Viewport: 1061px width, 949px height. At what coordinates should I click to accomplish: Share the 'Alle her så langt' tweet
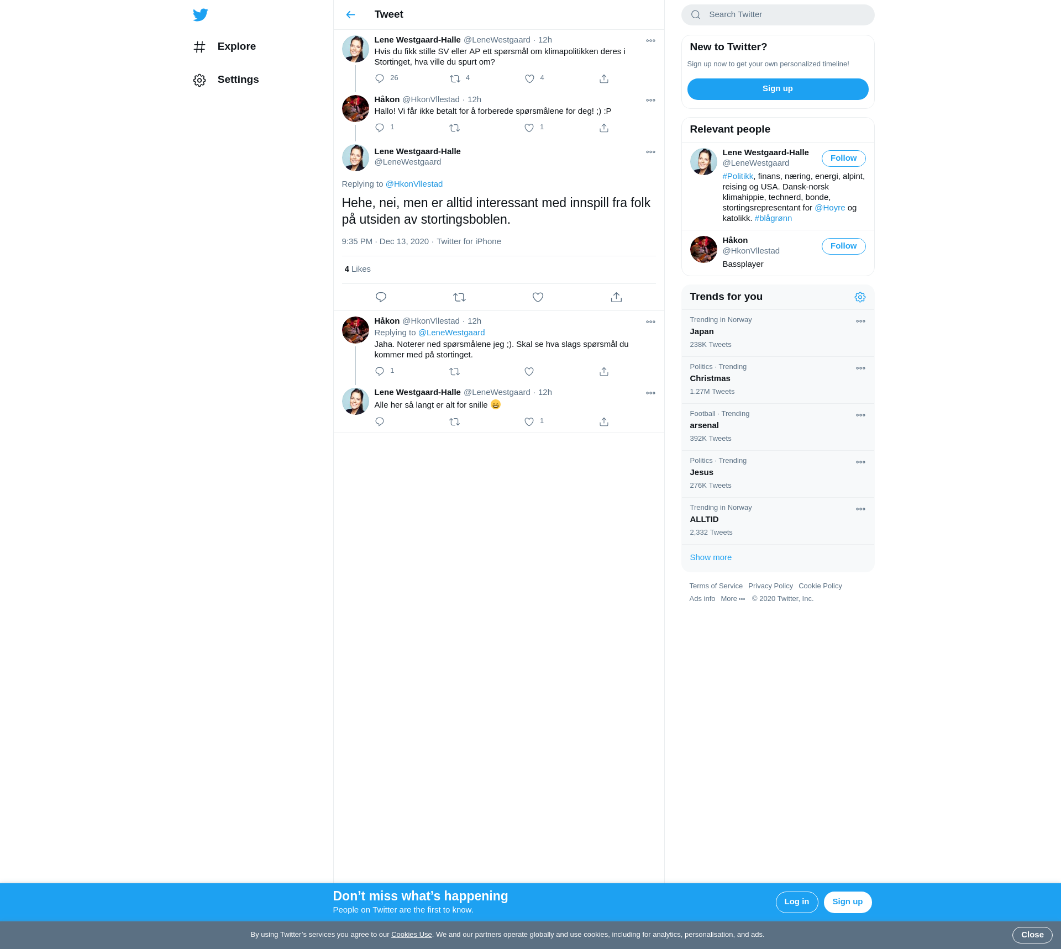604,422
